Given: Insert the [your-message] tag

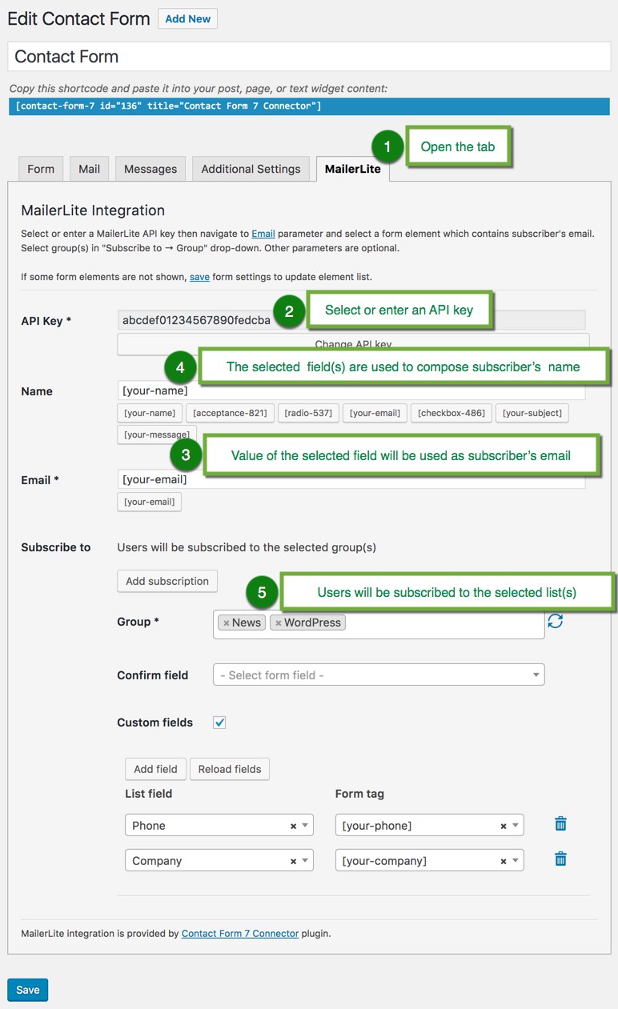Looking at the screenshot, I should (156, 434).
